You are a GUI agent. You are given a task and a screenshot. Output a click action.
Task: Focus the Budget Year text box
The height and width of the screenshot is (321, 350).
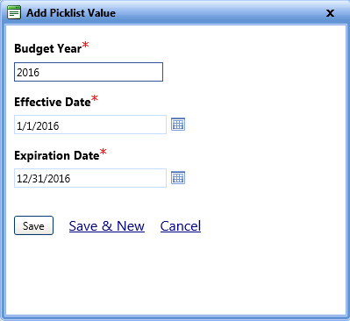click(89, 72)
